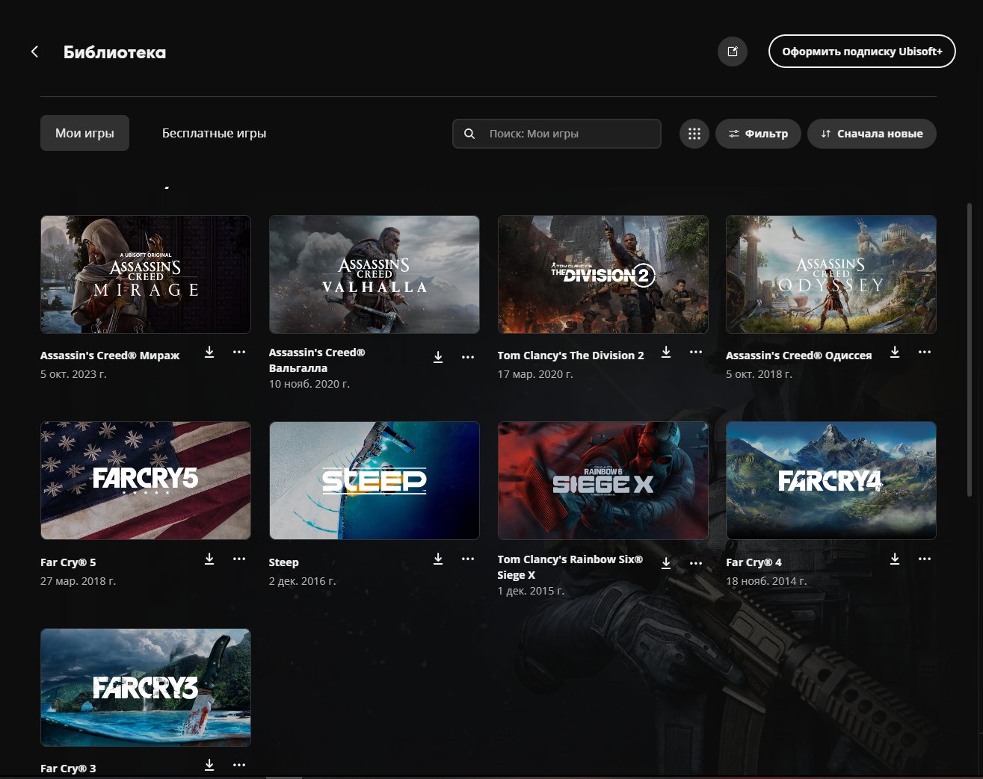The width and height of the screenshot is (983, 779).
Task: Open the Сначала новые sort dropdown
Action: coord(872,134)
